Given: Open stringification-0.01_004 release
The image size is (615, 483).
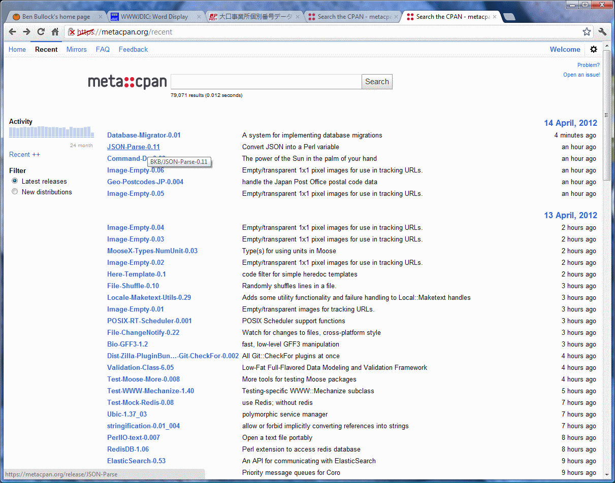Looking at the screenshot, I should point(143,426).
